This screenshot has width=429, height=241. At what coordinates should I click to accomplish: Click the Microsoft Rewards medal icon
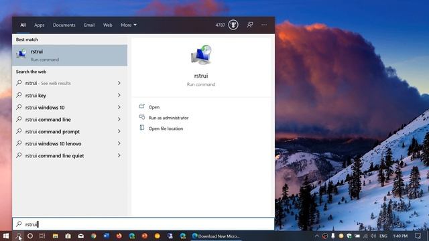[233, 25]
